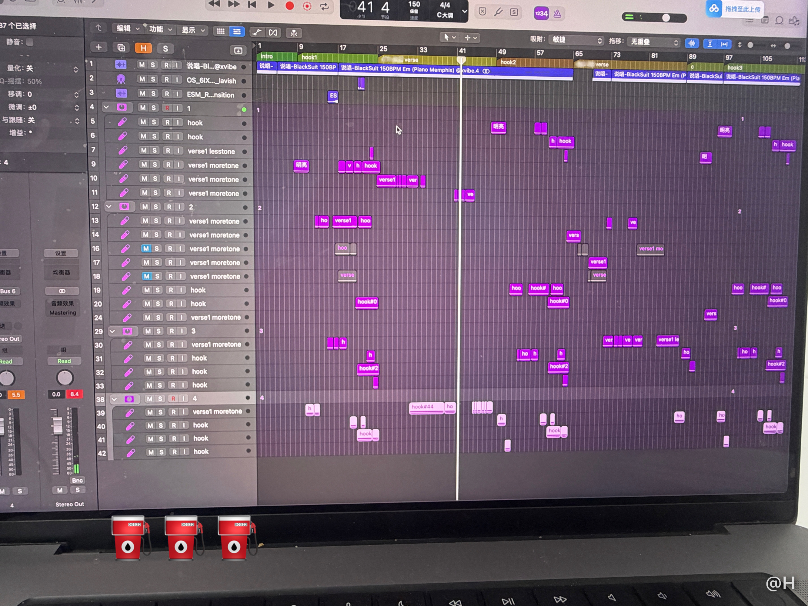The width and height of the screenshot is (808, 606).
Task: Click the Fast Forward transport button
Action: [x=234, y=4]
